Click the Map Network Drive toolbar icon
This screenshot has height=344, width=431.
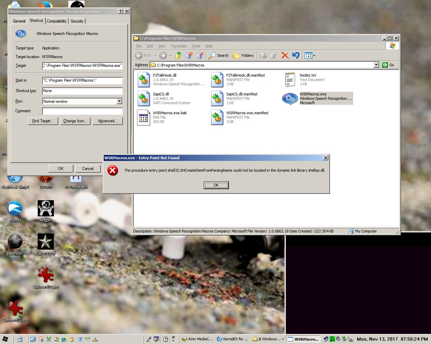click(189, 55)
